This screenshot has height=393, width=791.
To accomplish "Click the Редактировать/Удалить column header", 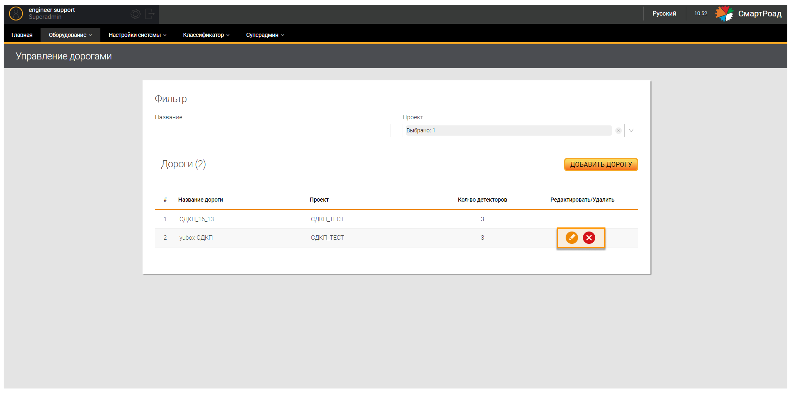I will pos(582,200).
